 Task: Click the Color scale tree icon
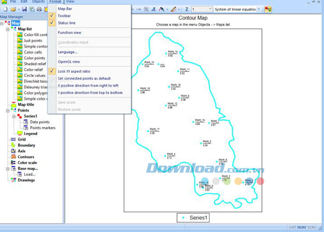13,163
